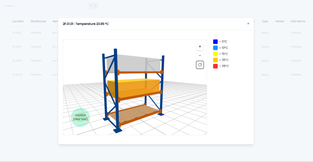
Task: Click the red reset search icon
Action: [96, 6]
